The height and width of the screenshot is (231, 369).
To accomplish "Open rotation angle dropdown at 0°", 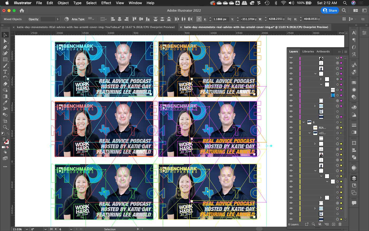I will click(45, 229).
